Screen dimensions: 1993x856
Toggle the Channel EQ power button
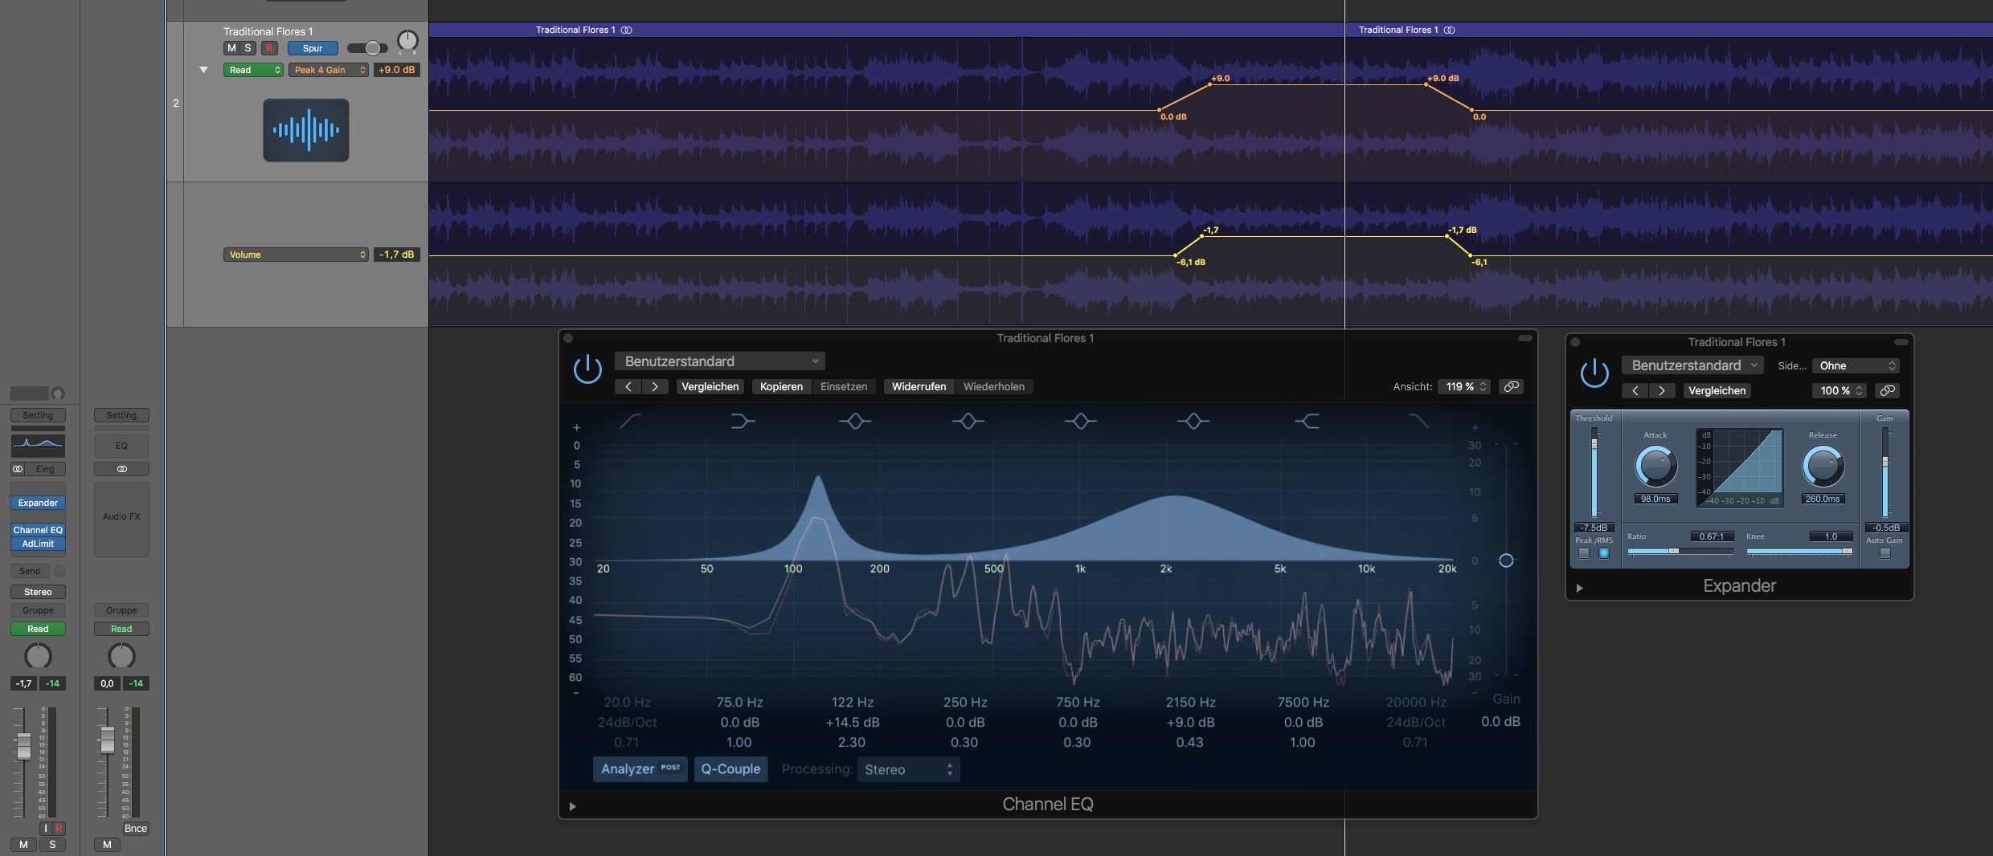[587, 369]
